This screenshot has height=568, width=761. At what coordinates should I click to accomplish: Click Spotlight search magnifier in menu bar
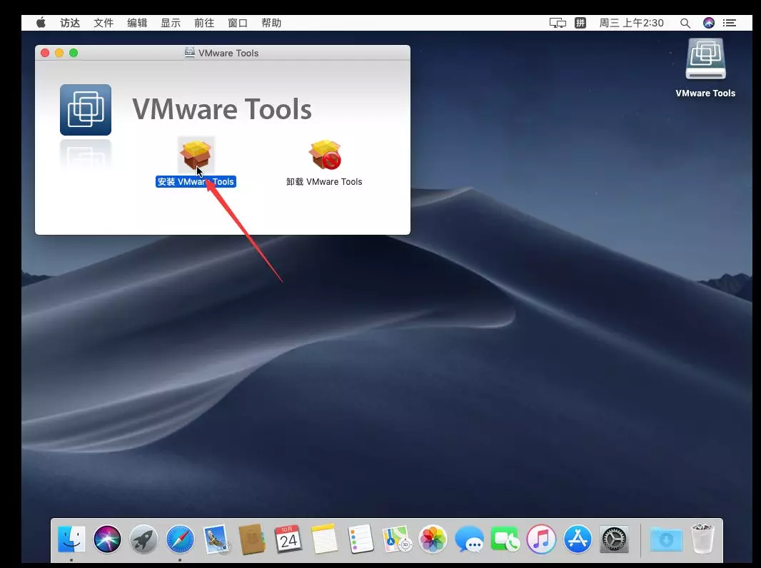click(x=685, y=23)
